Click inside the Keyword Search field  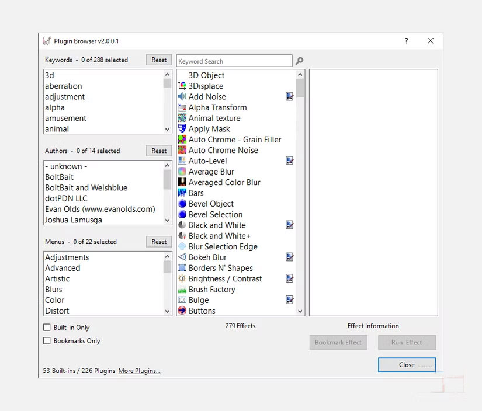click(234, 61)
